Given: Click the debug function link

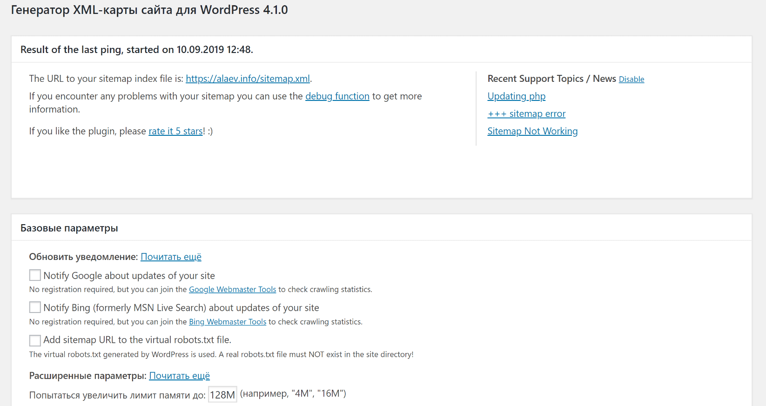Looking at the screenshot, I should 337,96.
